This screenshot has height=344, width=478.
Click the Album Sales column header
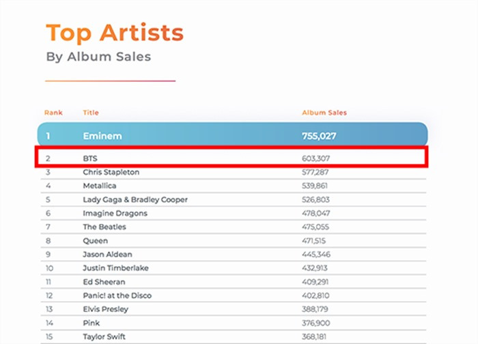pos(324,112)
